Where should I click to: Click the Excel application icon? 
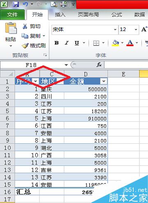pyautogui.click(x=4, y=4)
